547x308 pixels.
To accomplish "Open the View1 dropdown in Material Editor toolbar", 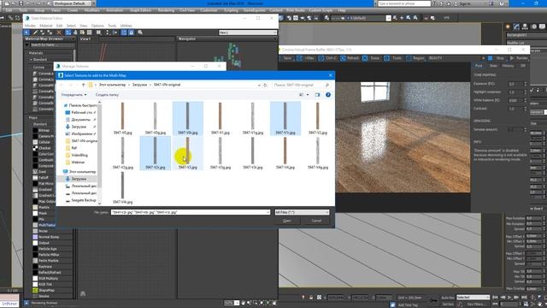I will 248,33.
